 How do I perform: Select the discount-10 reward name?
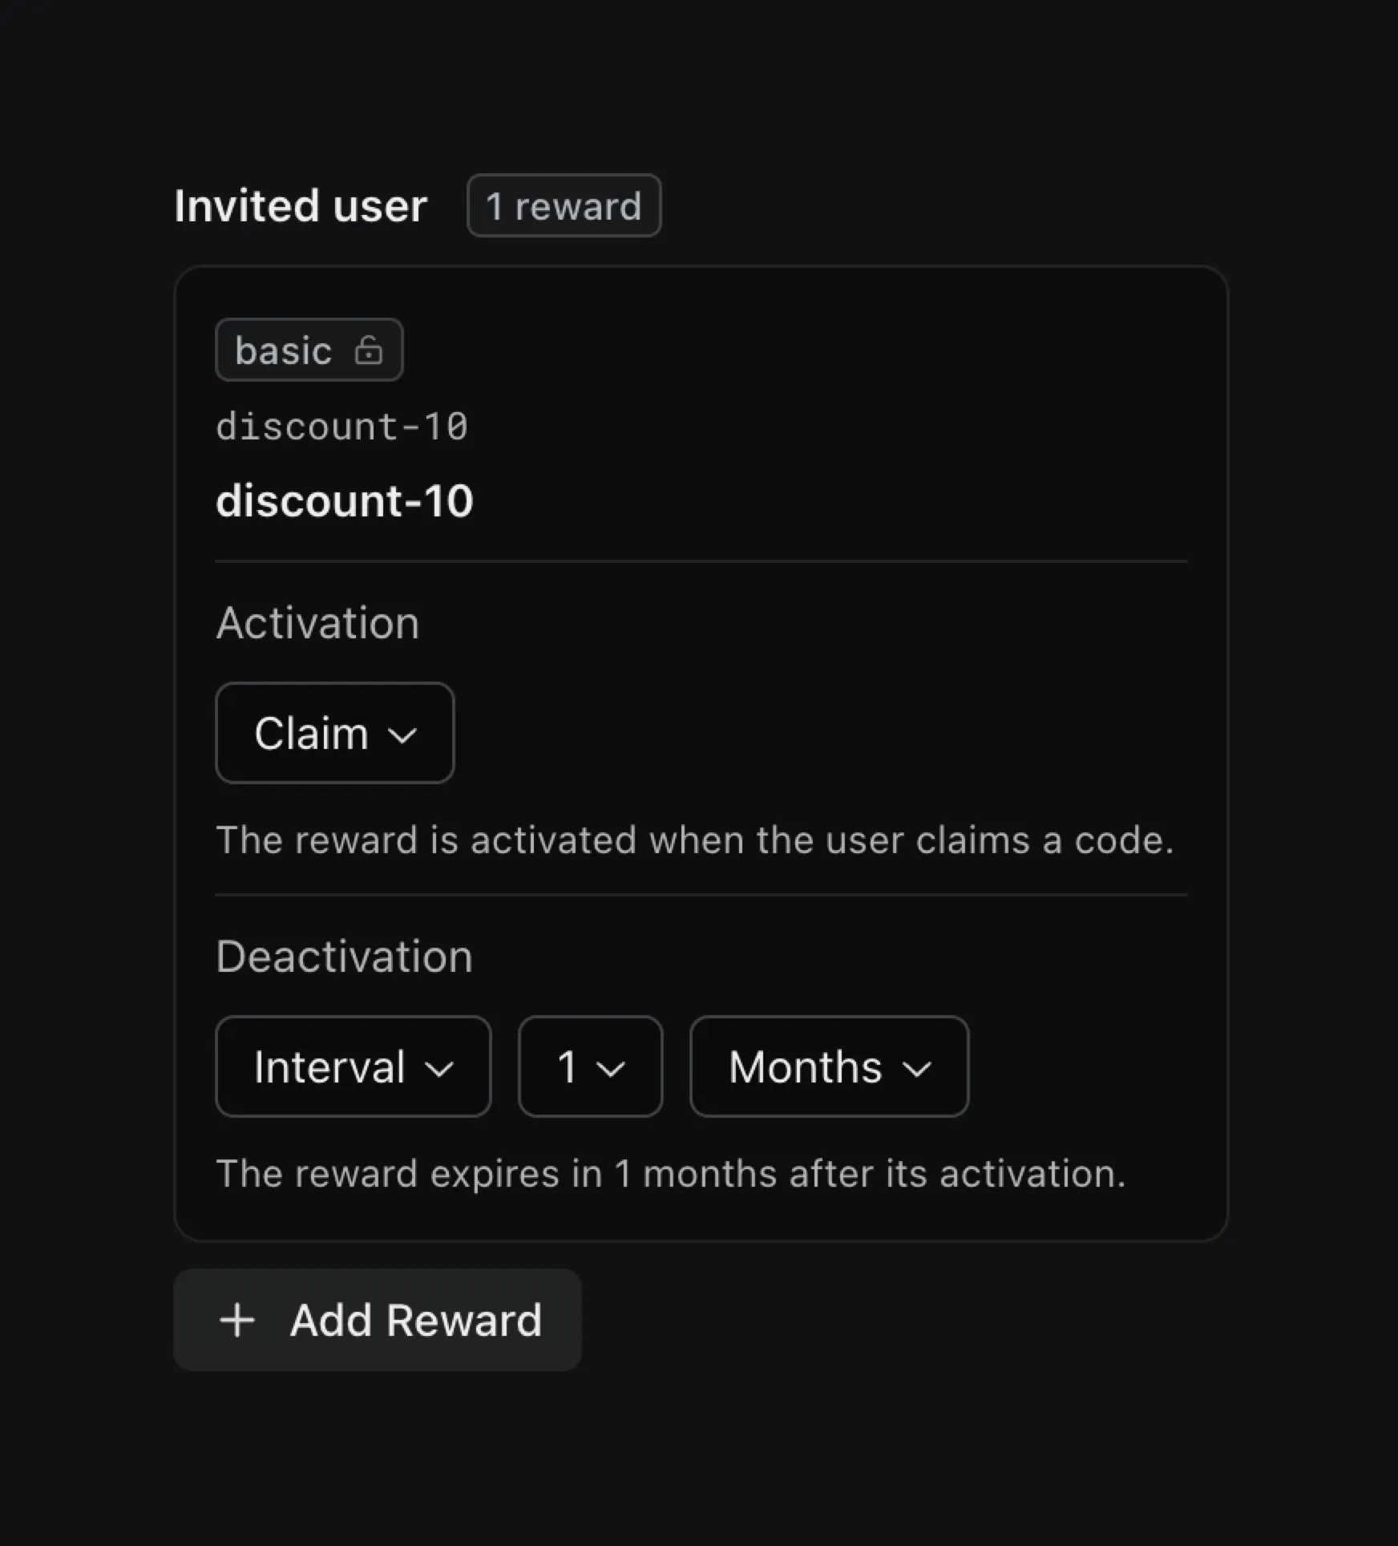click(345, 500)
